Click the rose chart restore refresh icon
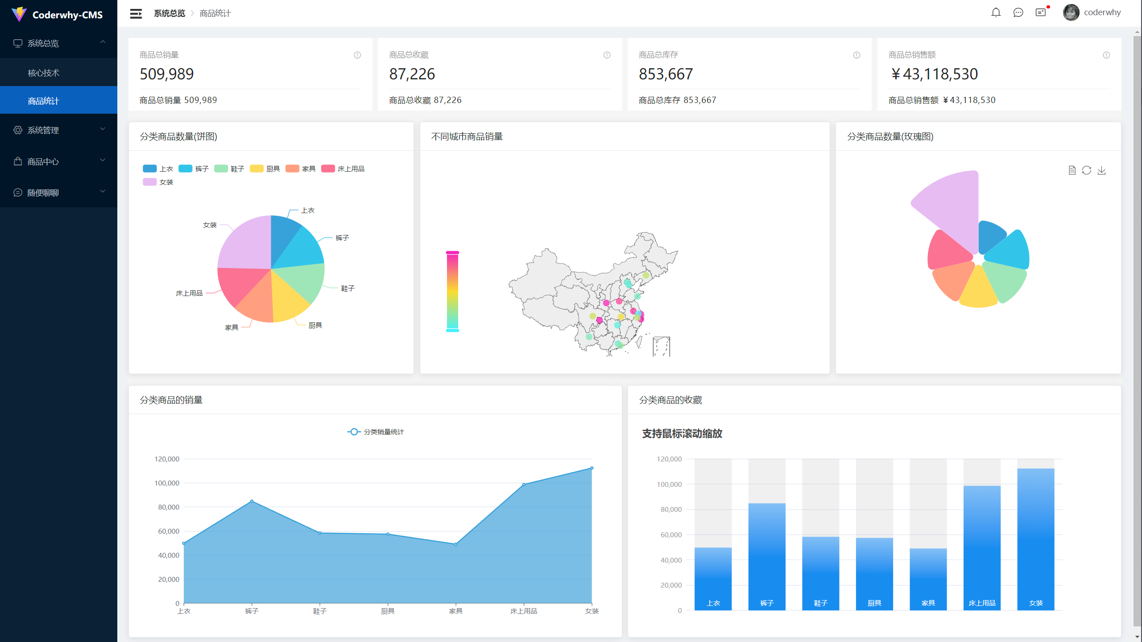1142x642 pixels. [x=1087, y=170]
